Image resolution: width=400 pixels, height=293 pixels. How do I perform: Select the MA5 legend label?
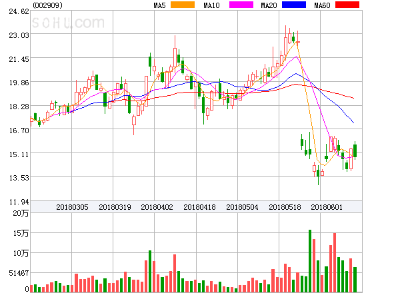[x=159, y=5]
